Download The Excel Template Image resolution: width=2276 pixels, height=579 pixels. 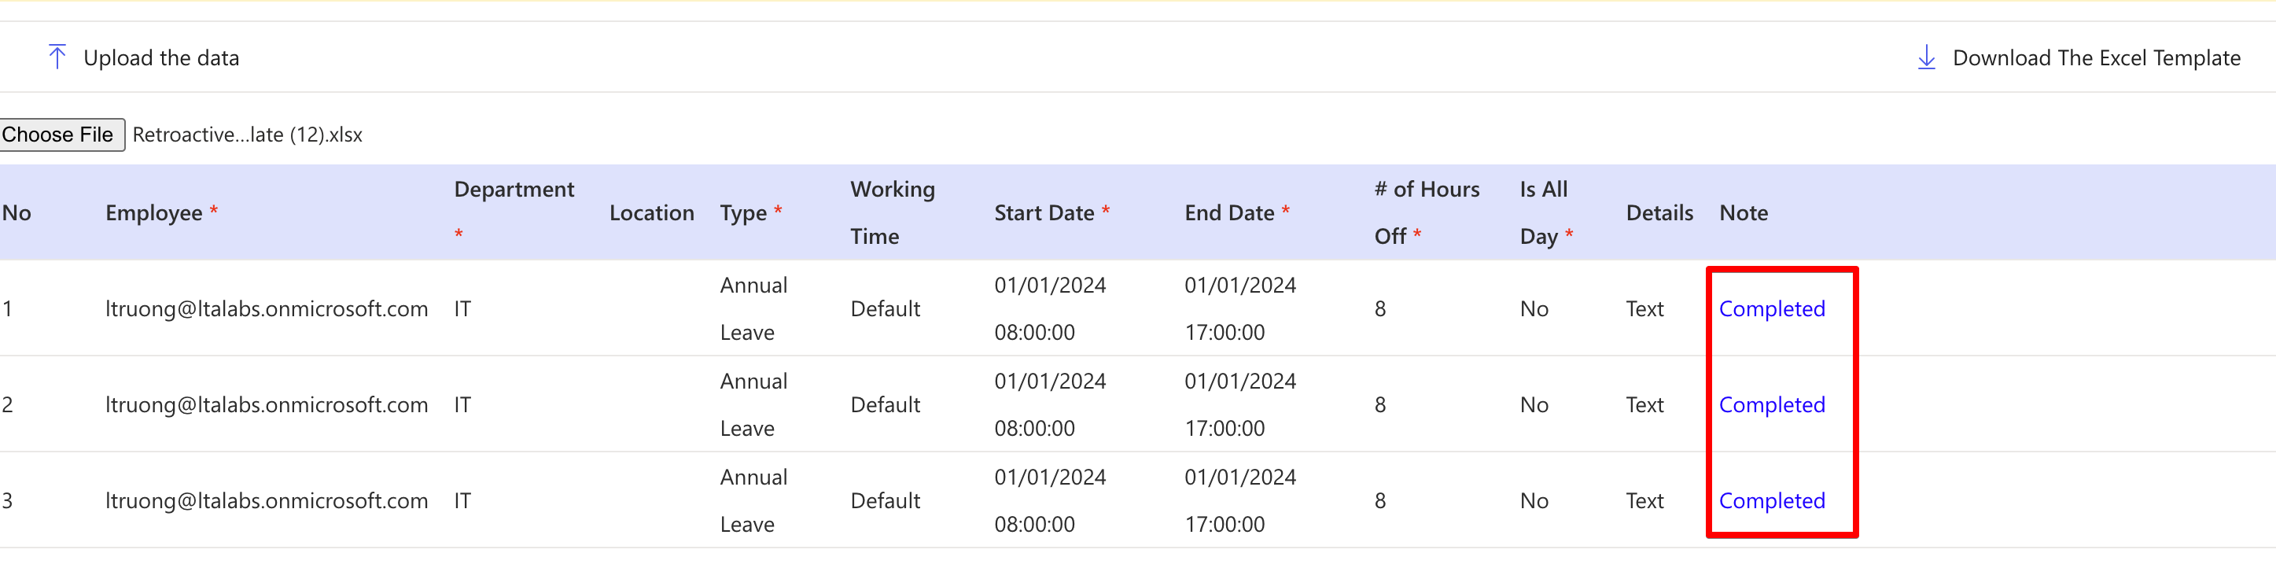pyautogui.click(x=2096, y=58)
